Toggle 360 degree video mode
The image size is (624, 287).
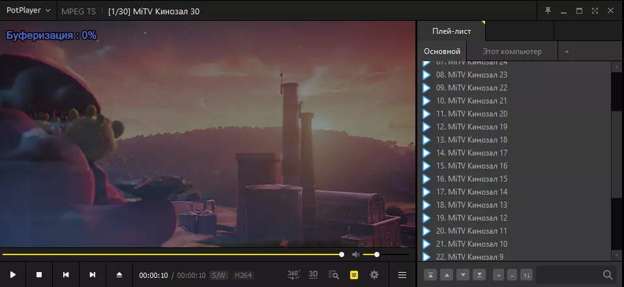point(293,275)
